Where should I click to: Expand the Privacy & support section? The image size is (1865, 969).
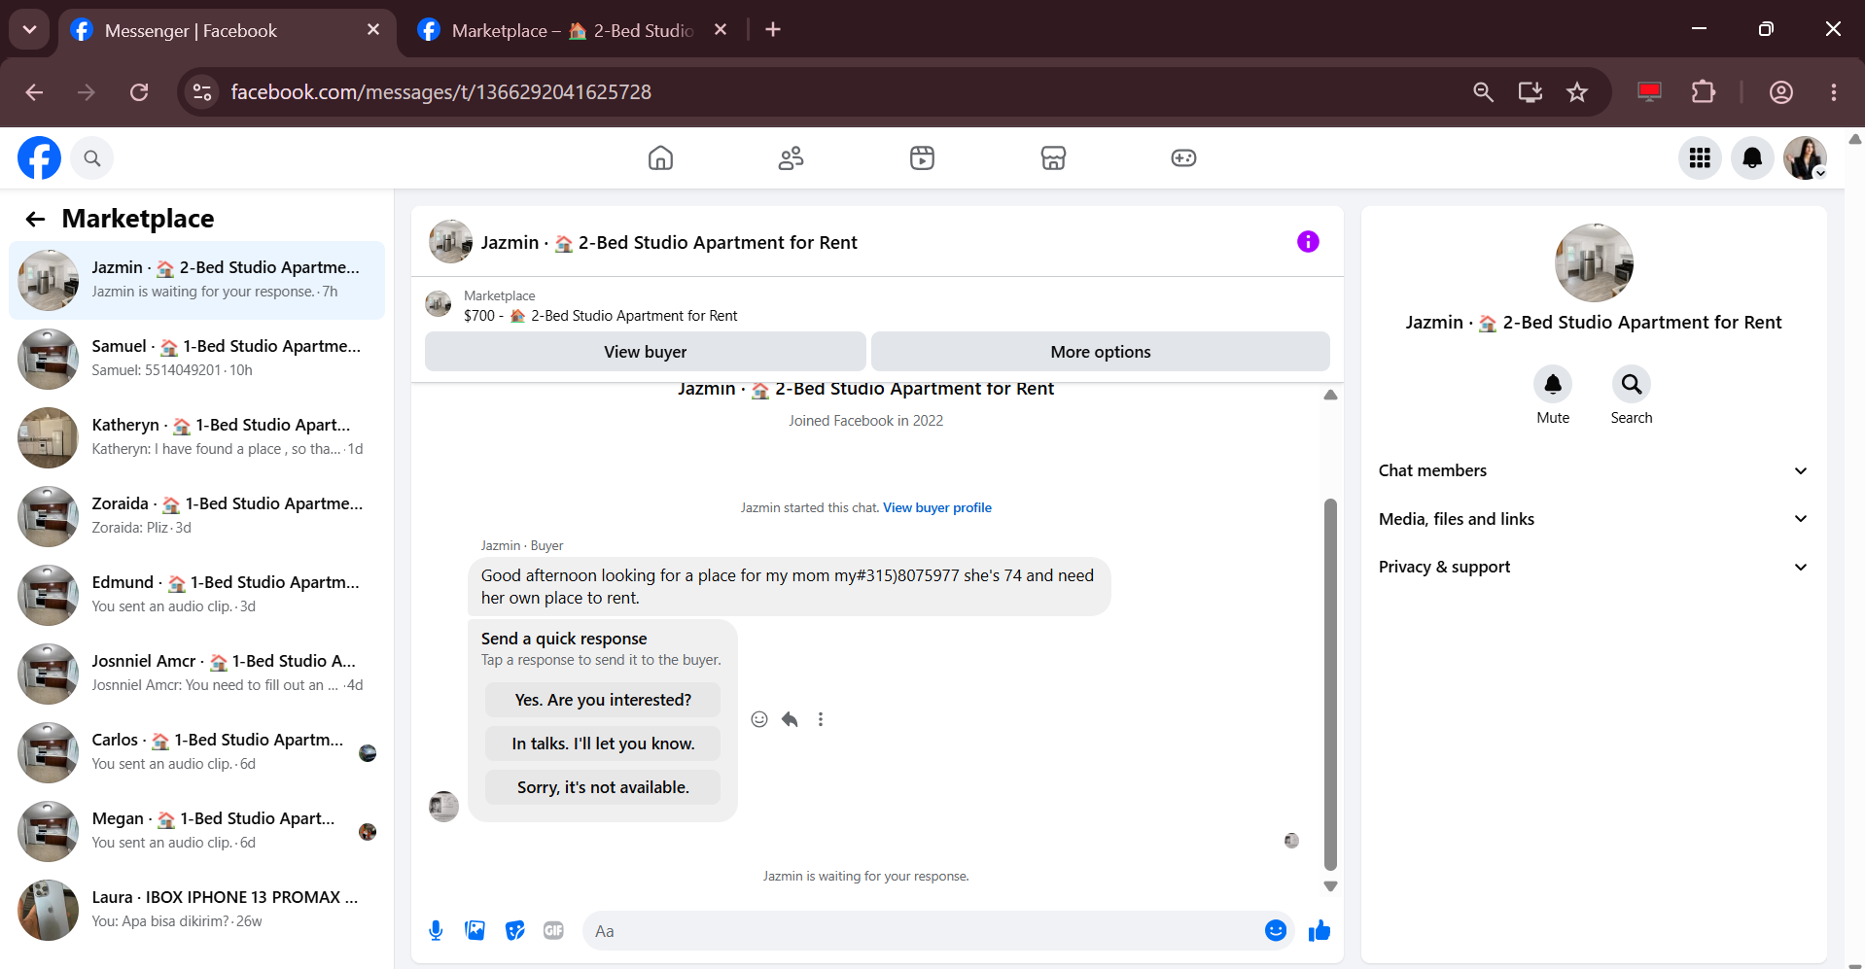point(1594,567)
